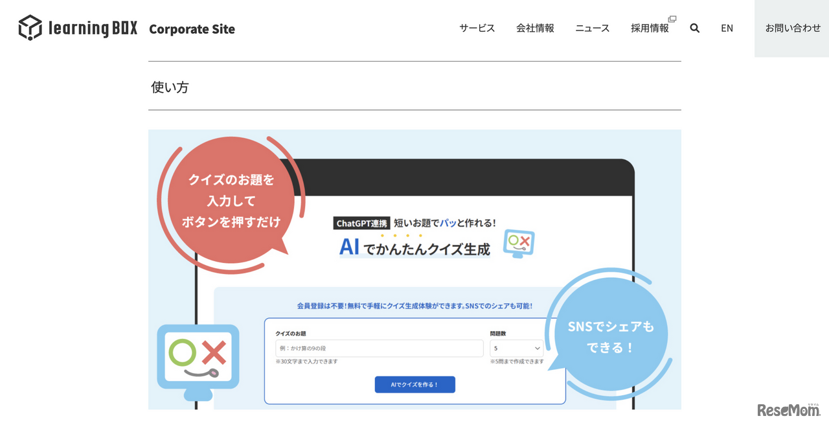
Task: Click the AIでクイズを作る！ button
Action: [x=415, y=384]
